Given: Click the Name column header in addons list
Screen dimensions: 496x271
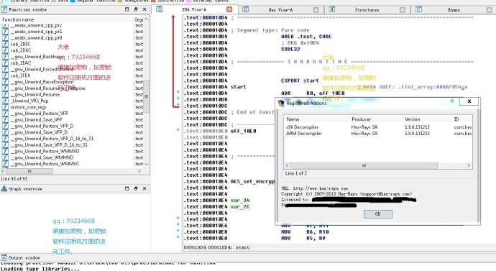Looking at the screenshot, I should point(293,119).
